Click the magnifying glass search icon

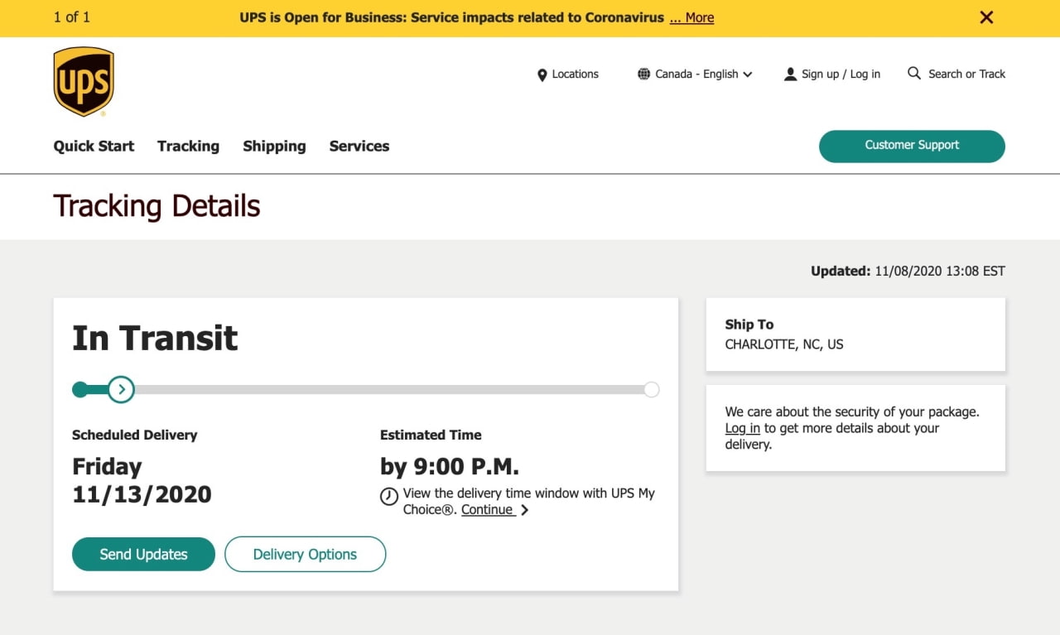pos(914,73)
